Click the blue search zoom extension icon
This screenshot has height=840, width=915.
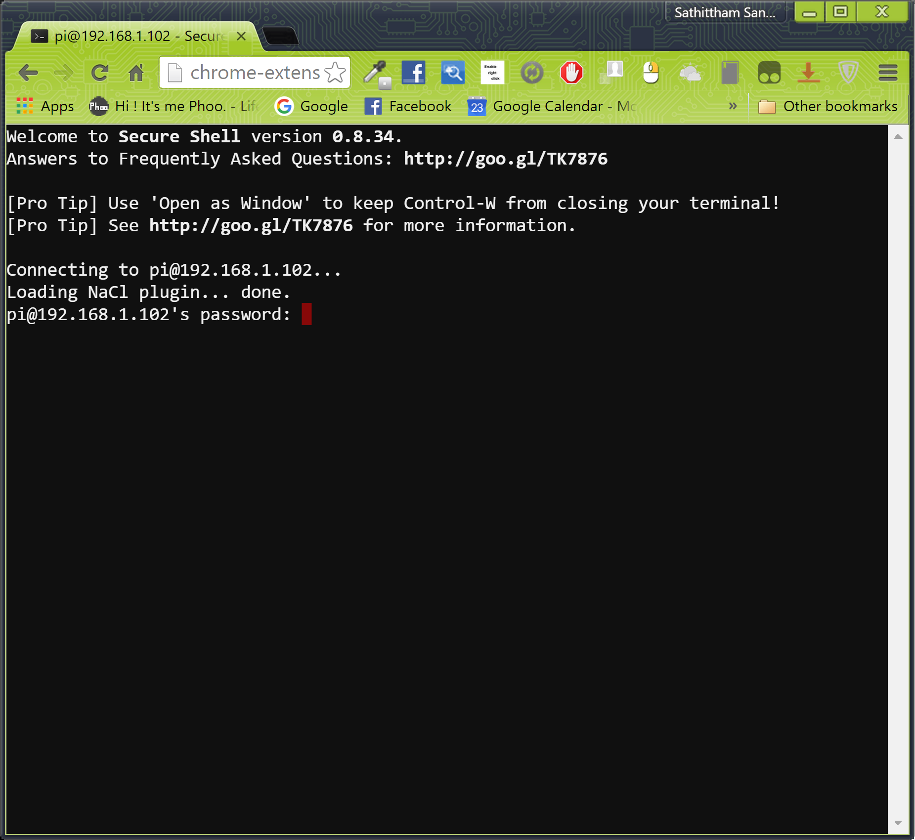453,72
